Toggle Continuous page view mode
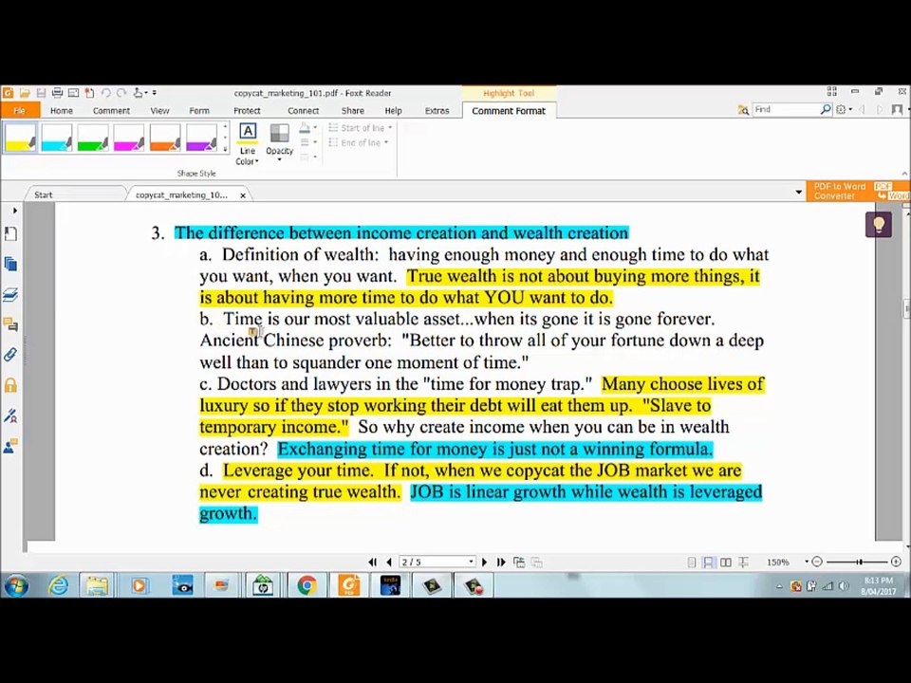This screenshot has height=683, width=911. point(708,563)
